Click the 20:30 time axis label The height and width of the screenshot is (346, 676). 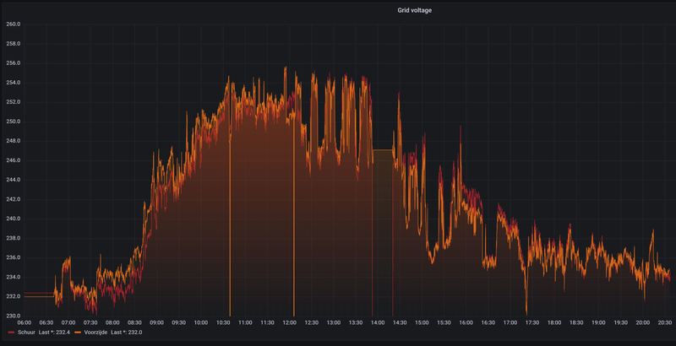click(665, 322)
